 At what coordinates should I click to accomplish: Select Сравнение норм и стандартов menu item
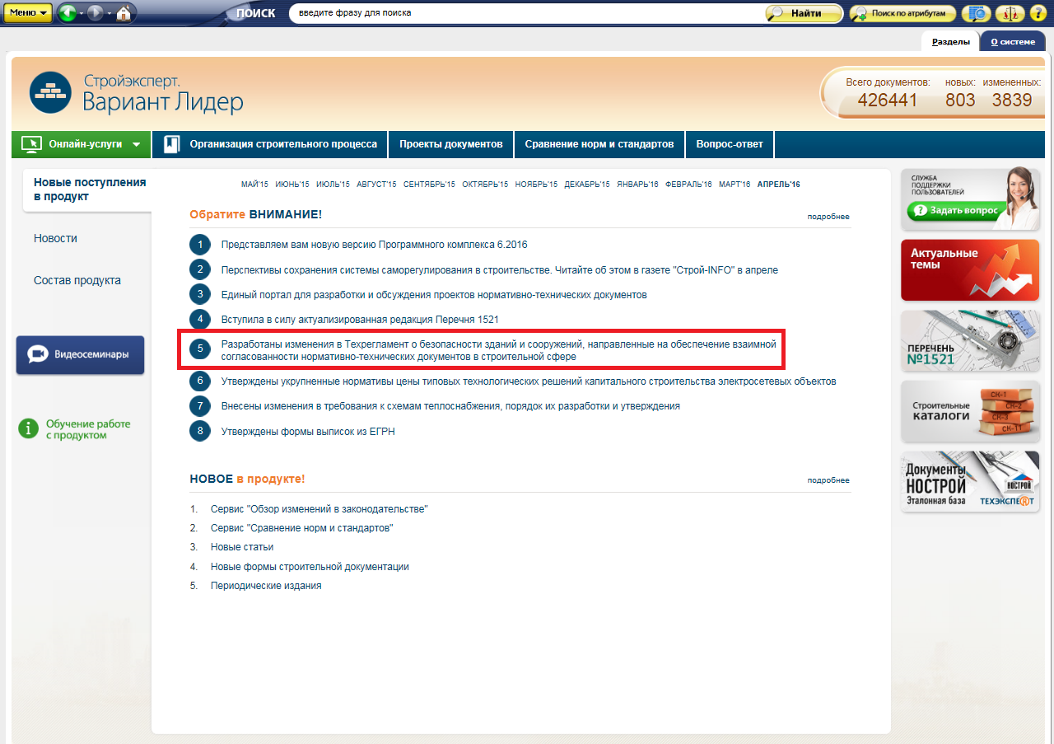(599, 144)
